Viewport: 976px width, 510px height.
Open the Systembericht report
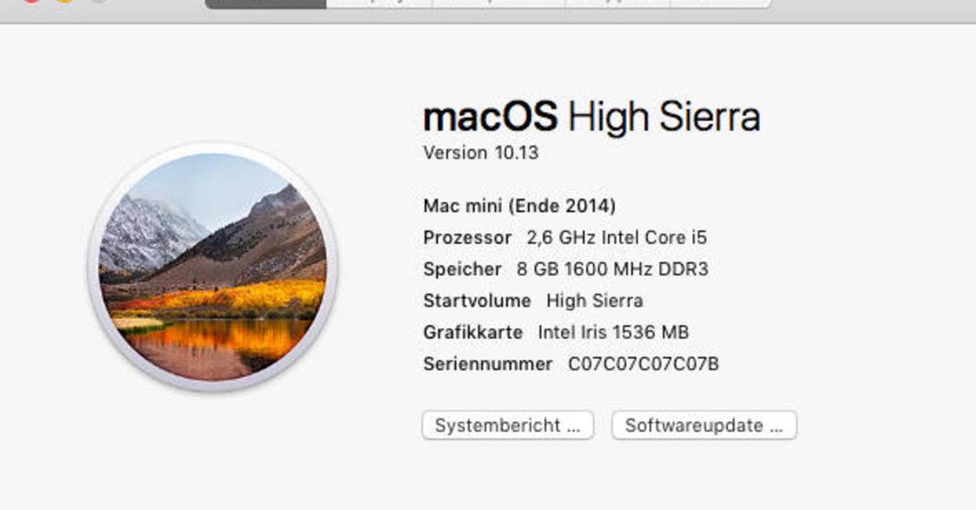pos(508,426)
